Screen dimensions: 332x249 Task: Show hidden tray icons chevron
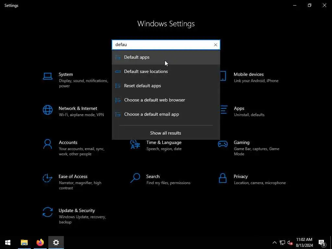274,243
